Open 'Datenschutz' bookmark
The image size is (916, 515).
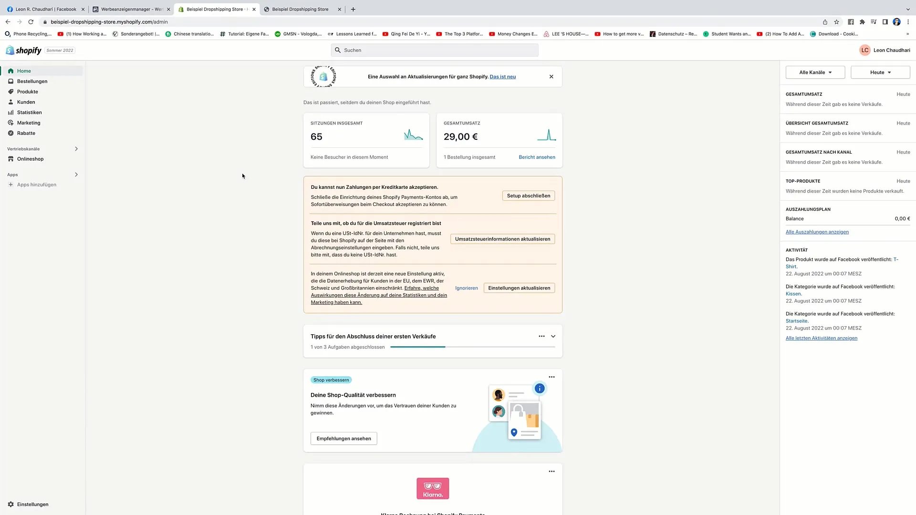[673, 34]
